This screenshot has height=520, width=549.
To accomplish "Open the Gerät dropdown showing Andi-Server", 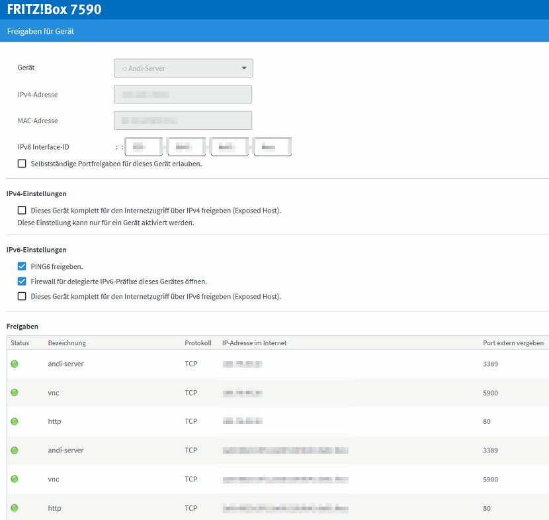I will click(183, 68).
